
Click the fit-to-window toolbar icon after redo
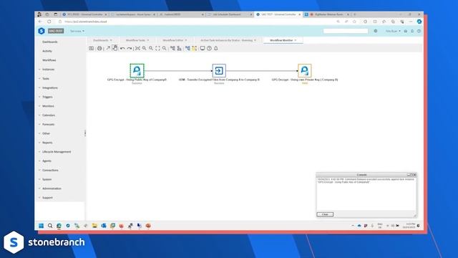(137, 48)
